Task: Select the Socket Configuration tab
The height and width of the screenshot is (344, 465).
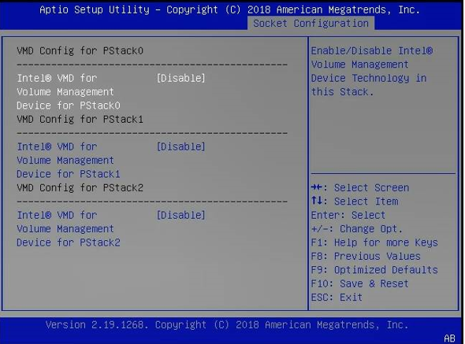Action: [x=311, y=23]
